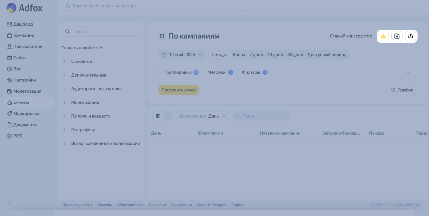Click the Показы column header
This screenshot has height=216, width=429.
click(x=388, y=133)
